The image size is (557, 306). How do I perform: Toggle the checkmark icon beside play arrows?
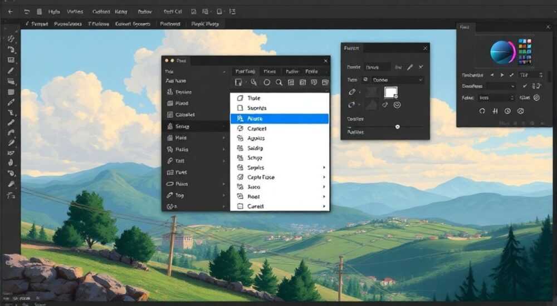pos(511,75)
